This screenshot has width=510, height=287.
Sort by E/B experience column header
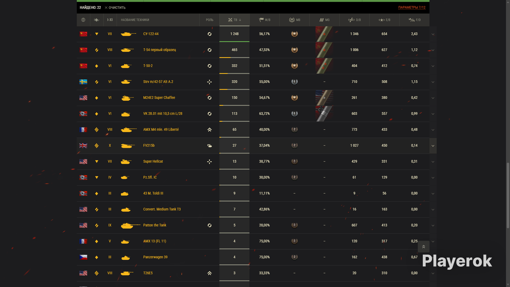click(x=384, y=20)
